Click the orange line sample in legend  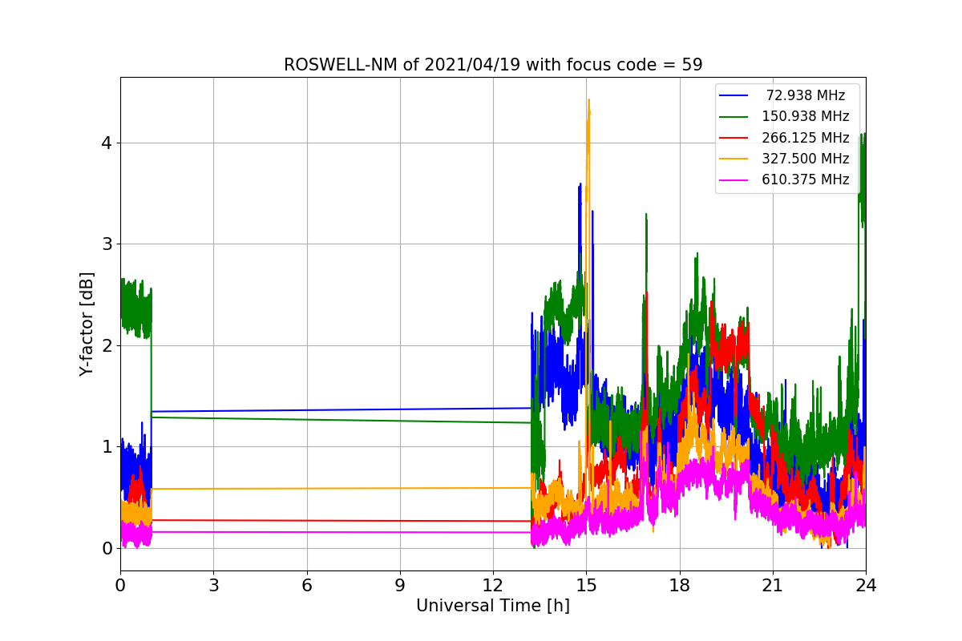[x=734, y=159]
